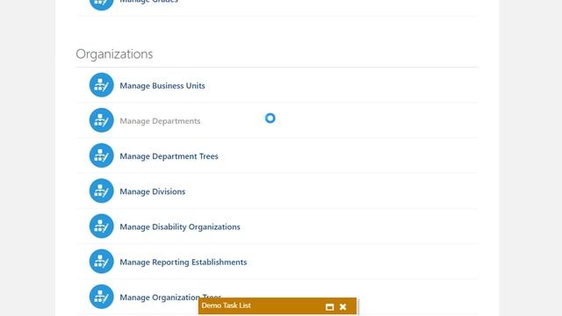Close the Demo Task List panel
This screenshot has height=316, width=562.
click(343, 306)
